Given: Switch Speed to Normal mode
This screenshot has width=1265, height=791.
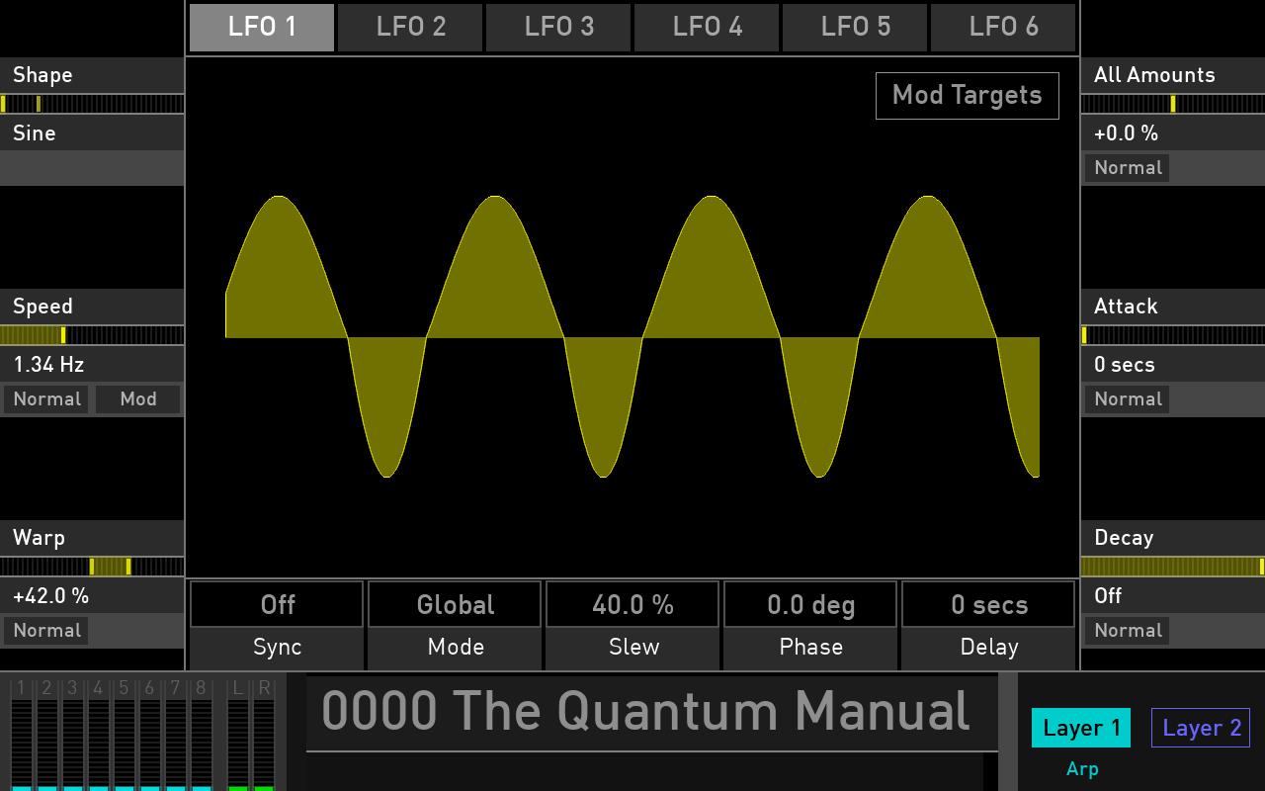Looking at the screenshot, I should (x=45, y=398).
